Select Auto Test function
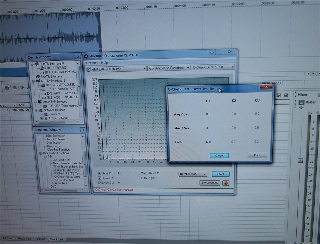 coord(61,183)
